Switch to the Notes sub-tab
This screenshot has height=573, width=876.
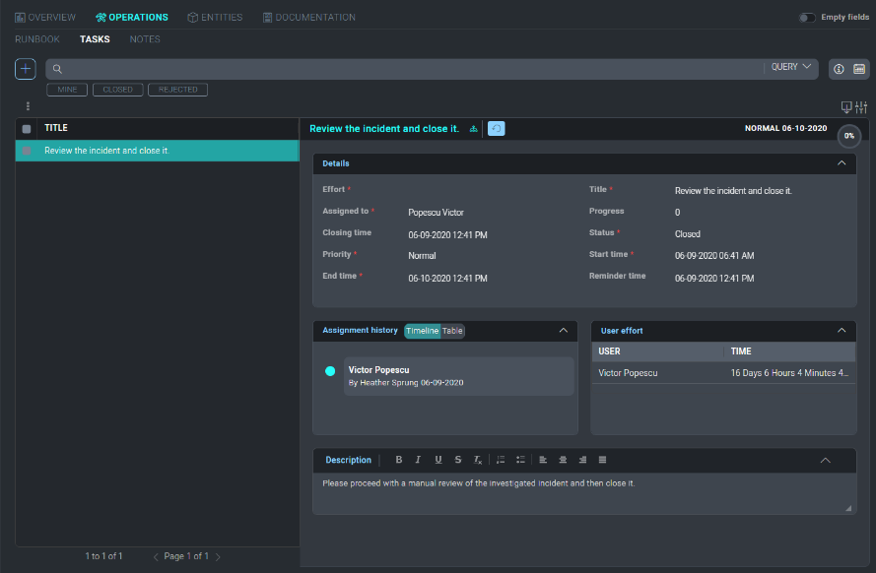click(x=145, y=39)
